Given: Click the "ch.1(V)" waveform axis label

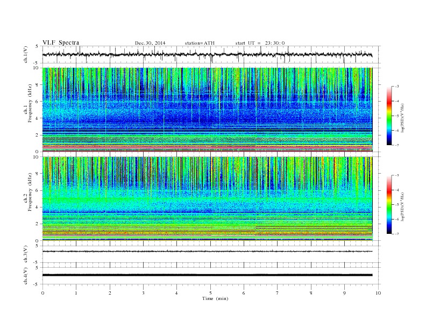Looking at the screenshot, I should click(26, 54).
